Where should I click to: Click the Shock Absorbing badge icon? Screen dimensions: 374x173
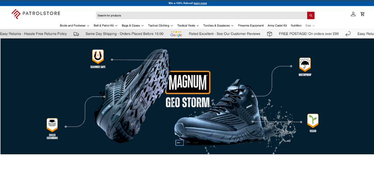[52, 125]
